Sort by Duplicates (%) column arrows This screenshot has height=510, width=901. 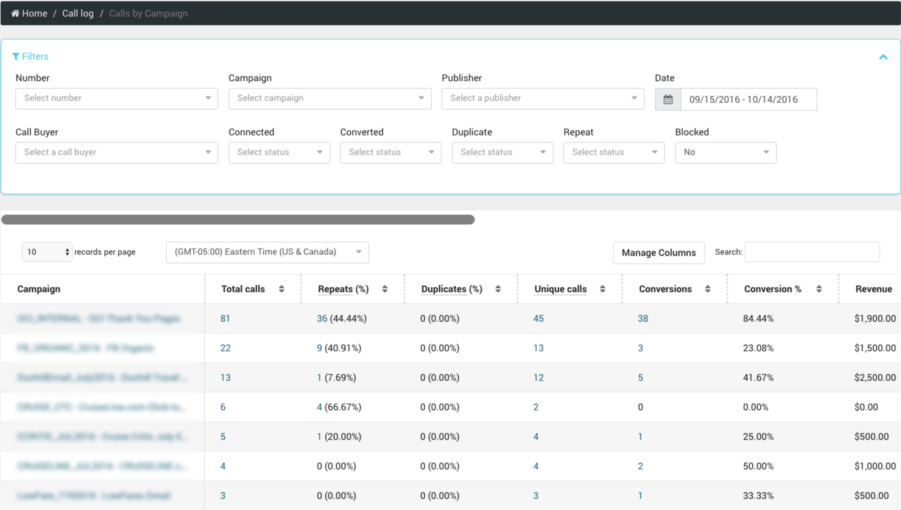[498, 289]
